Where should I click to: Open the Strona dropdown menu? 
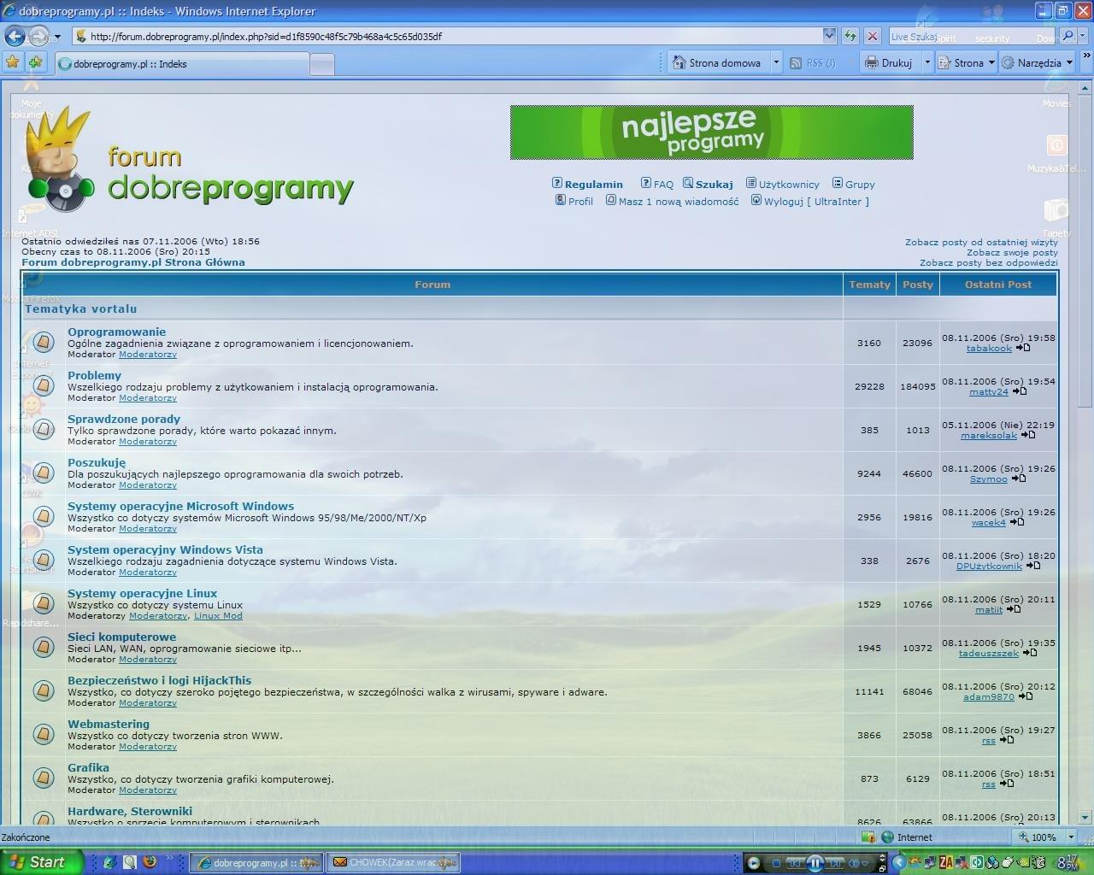click(x=968, y=62)
